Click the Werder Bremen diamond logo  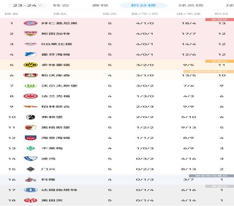click(x=30, y=148)
